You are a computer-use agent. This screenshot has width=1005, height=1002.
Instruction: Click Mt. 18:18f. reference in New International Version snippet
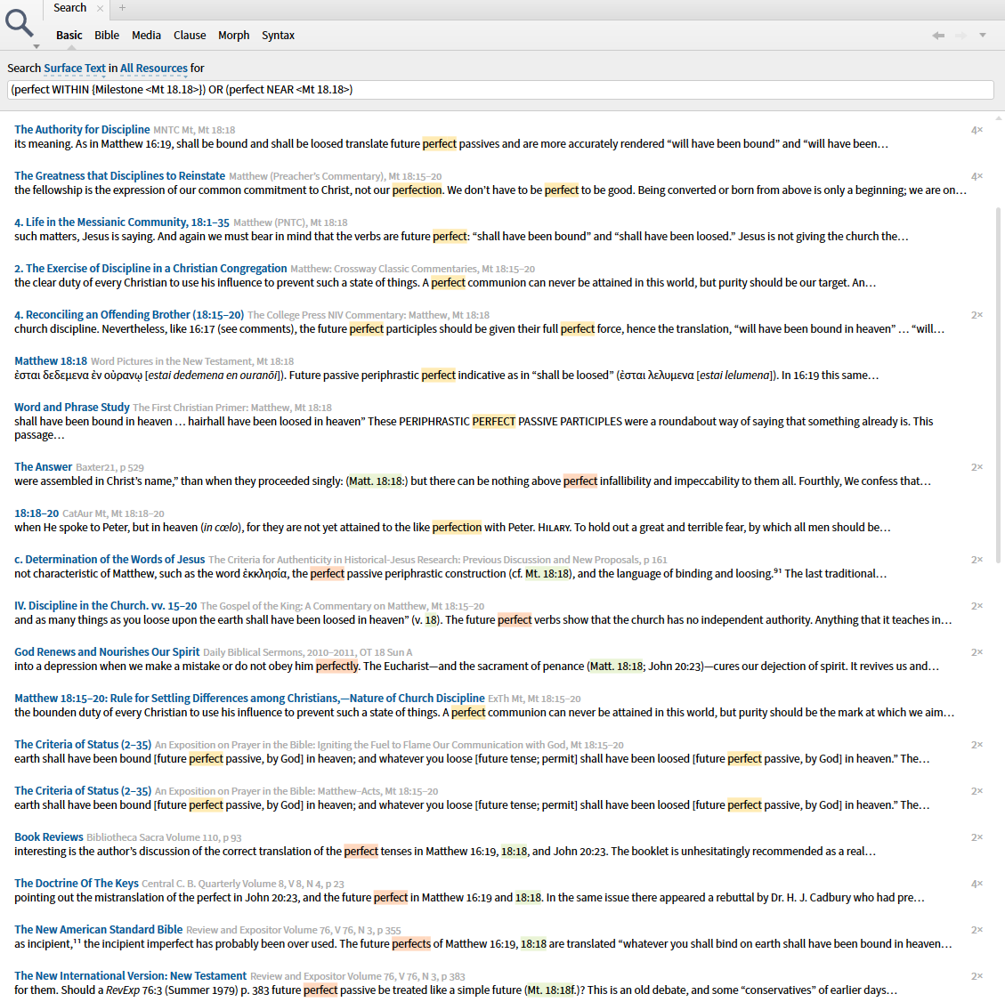[551, 990]
